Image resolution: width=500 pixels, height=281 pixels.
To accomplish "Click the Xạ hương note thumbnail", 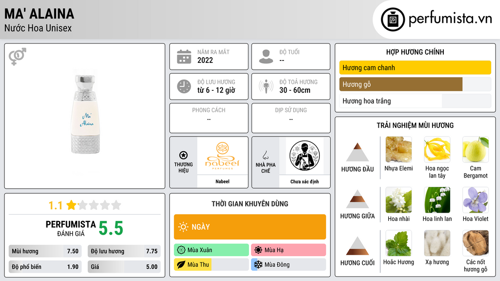I will coord(437,243).
